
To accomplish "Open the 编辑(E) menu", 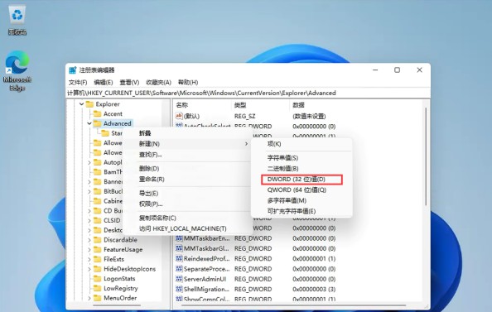I will pyautogui.click(x=104, y=83).
